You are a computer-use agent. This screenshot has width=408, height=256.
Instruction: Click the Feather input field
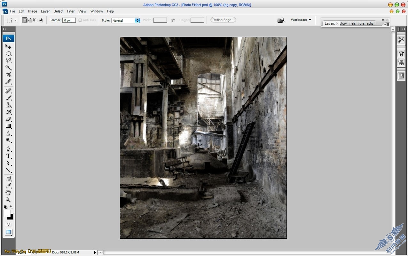click(69, 20)
